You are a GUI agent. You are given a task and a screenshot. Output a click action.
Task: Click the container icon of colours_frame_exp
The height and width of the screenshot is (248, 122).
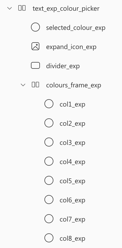click(x=35, y=85)
